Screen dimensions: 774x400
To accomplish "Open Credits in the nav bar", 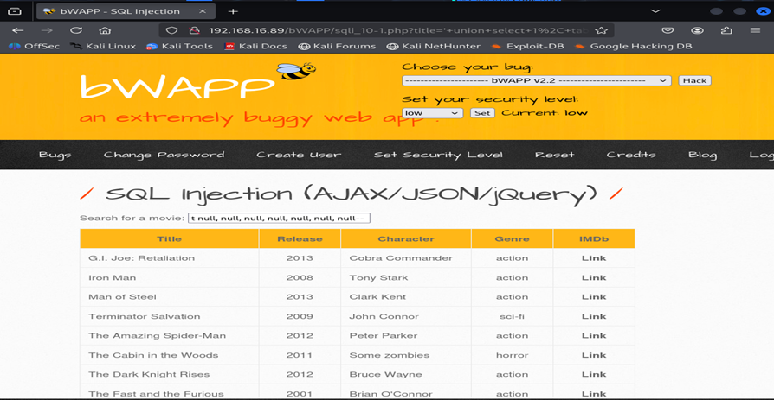I will pos(631,155).
